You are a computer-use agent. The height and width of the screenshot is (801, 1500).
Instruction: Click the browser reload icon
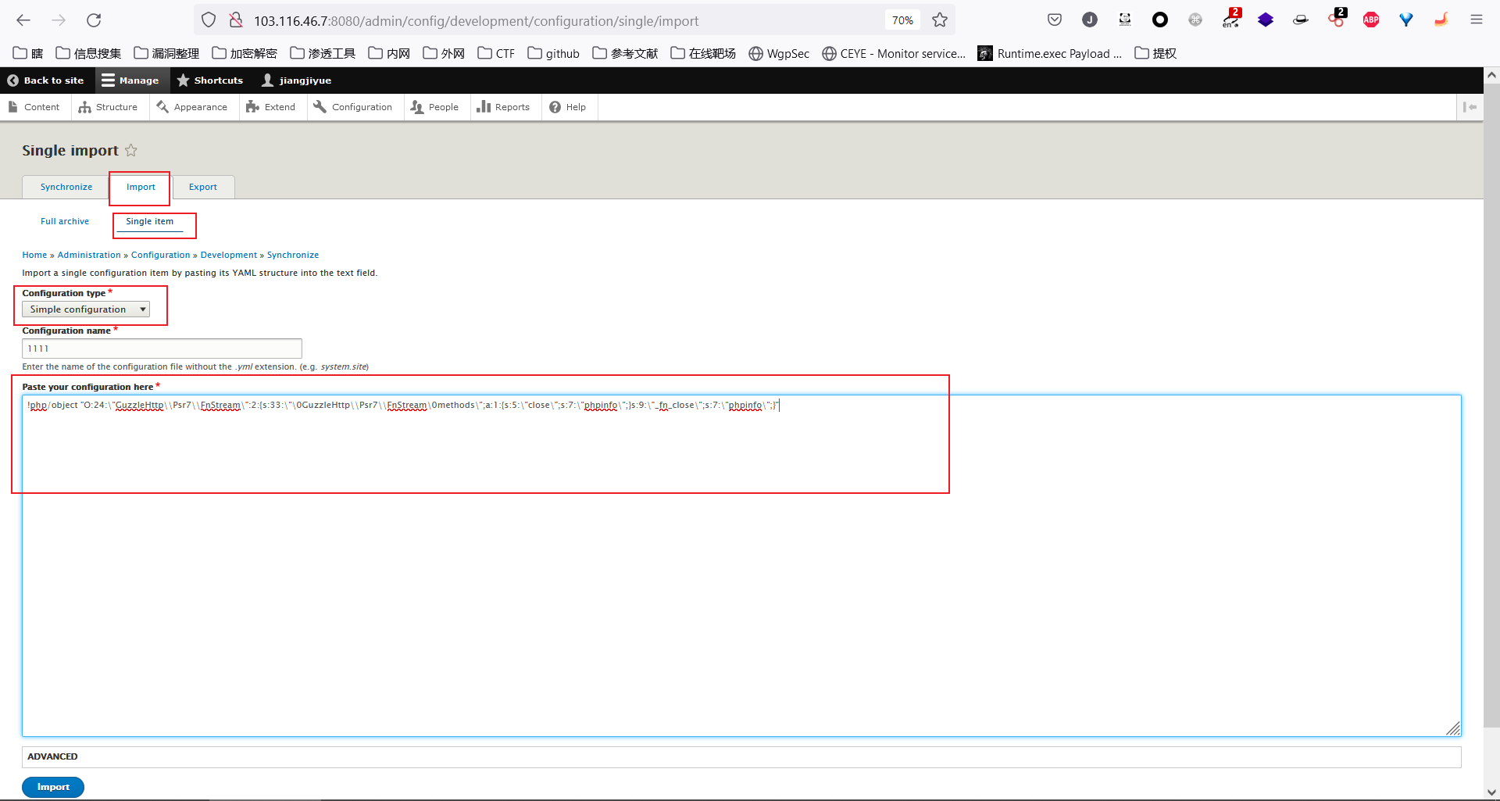pyautogui.click(x=94, y=20)
